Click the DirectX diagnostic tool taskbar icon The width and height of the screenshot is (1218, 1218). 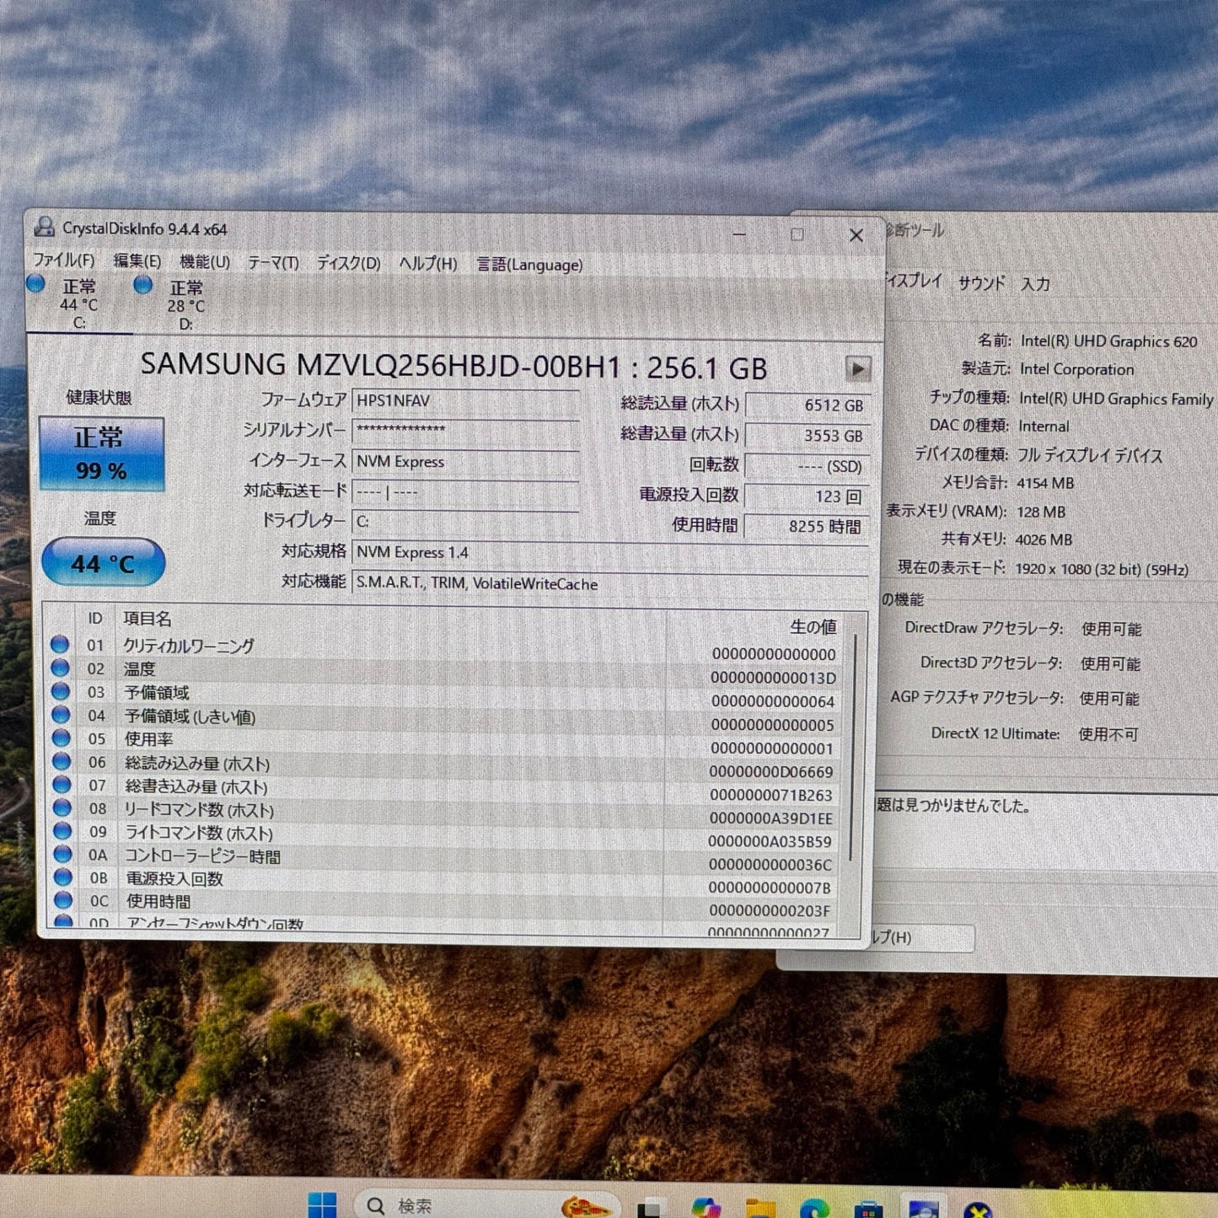point(978,1210)
